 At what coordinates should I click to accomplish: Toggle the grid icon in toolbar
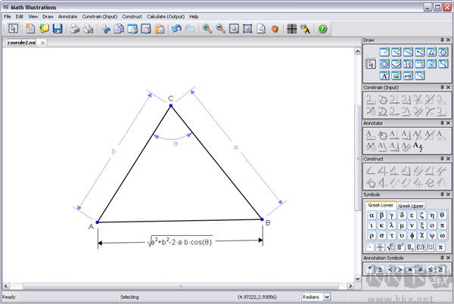291,29
